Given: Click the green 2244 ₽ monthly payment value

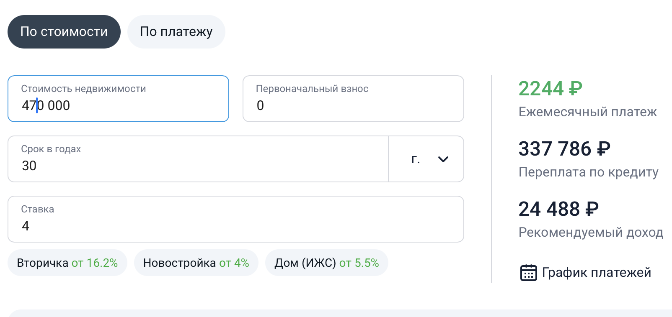Looking at the screenshot, I should pyautogui.click(x=550, y=89).
